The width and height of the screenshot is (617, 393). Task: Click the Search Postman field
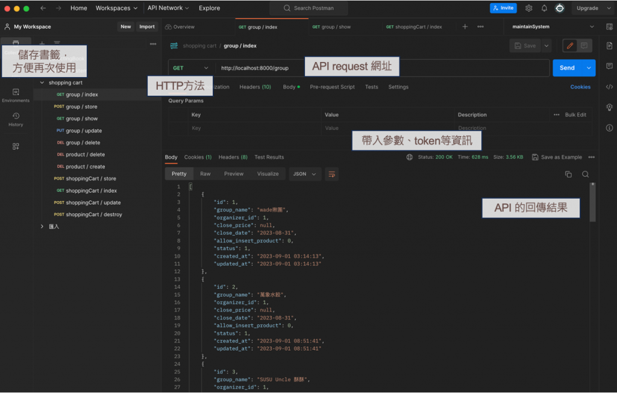pos(309,8)
